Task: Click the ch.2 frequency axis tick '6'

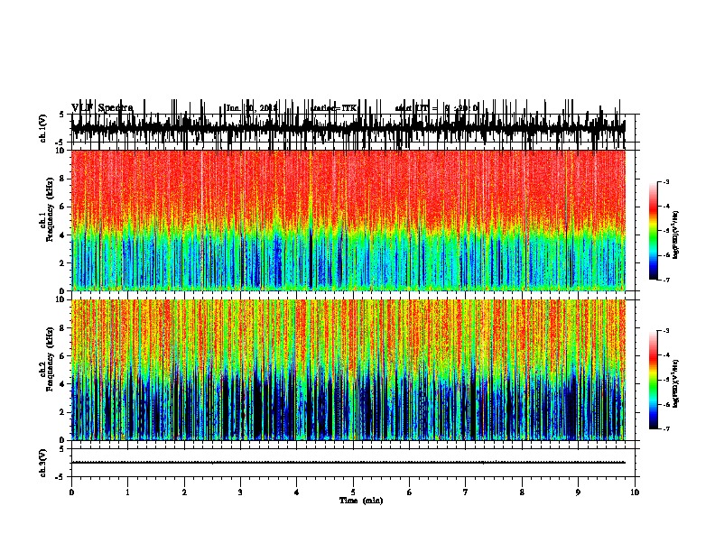Action: (x=63, y=356)
